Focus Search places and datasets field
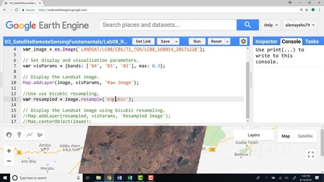324x182 pixels. [x=168, y=25]
